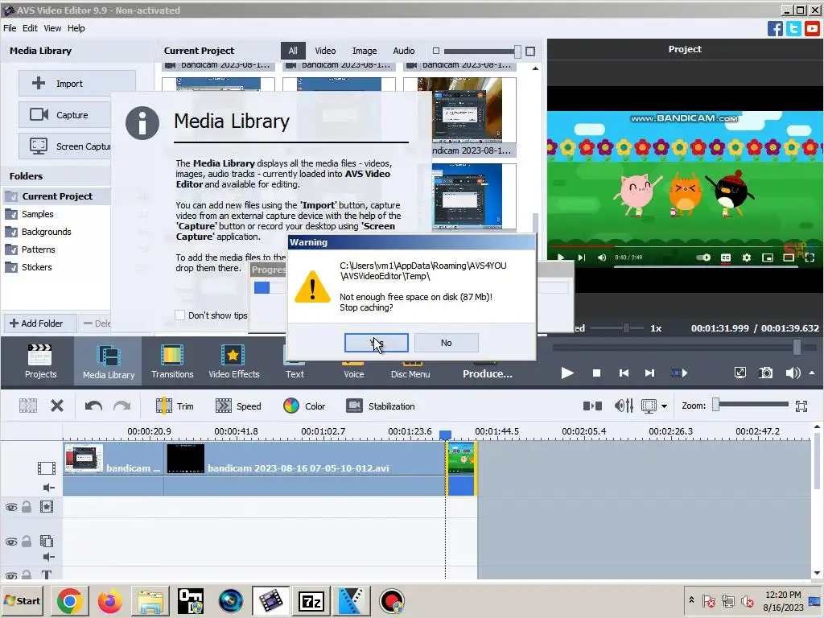824x618 pixels.
Task: Open the File menu
Action: click(10, 28)
